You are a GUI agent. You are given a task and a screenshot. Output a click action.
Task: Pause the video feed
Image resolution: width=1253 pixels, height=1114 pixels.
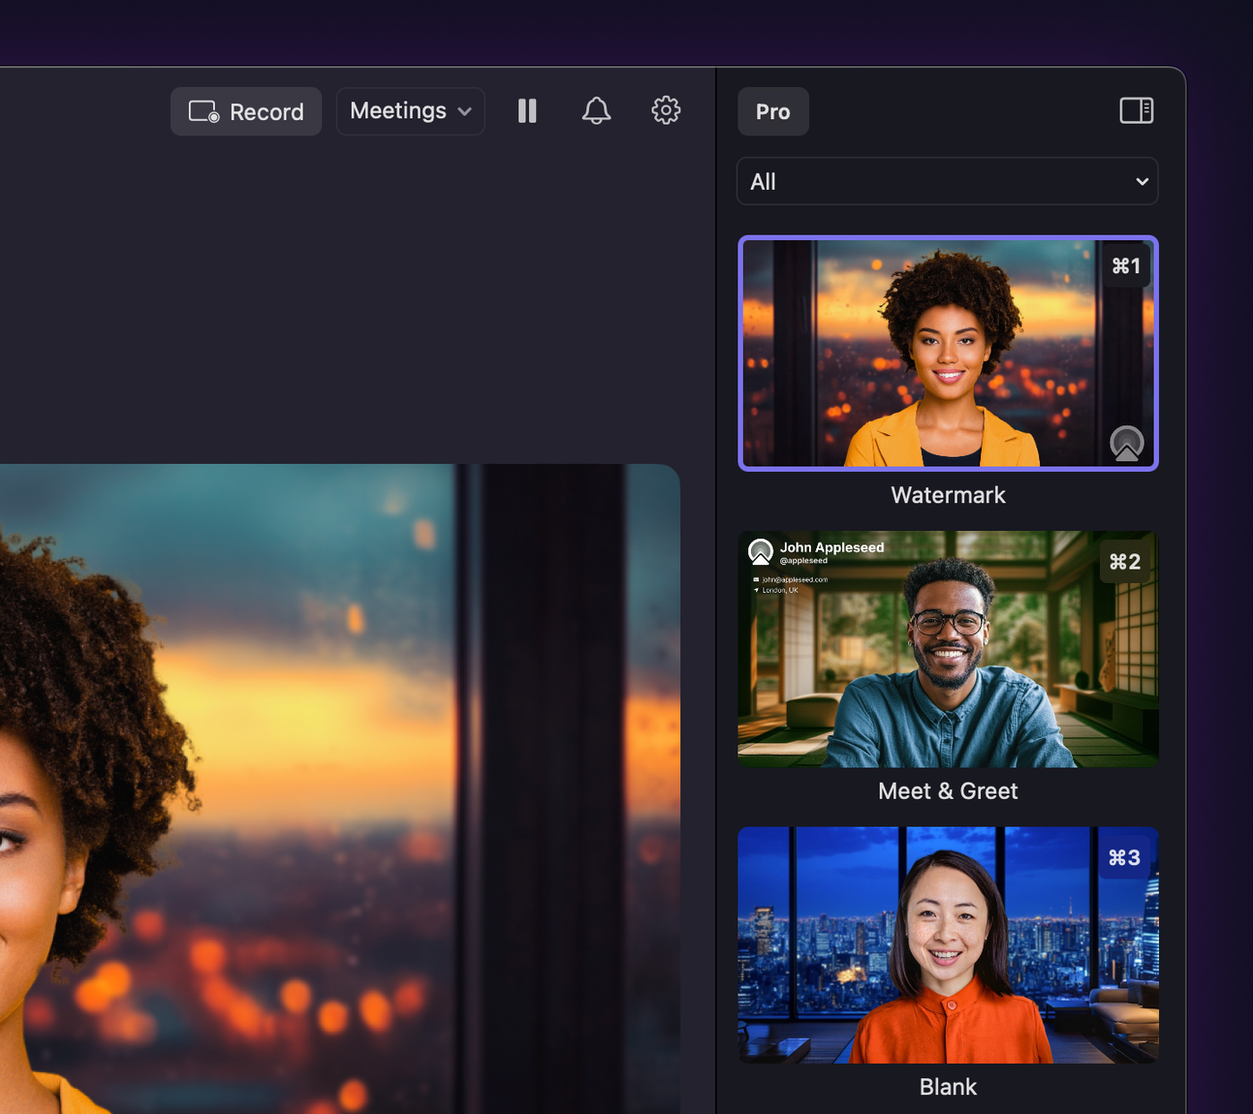527,111
